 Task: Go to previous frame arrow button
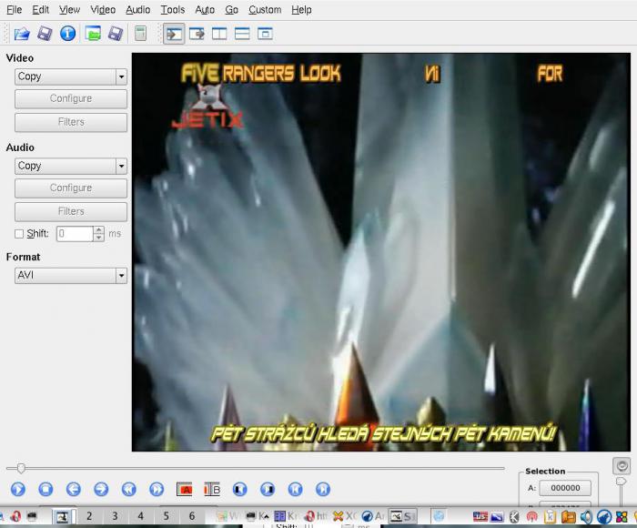(x=74, y=489)
